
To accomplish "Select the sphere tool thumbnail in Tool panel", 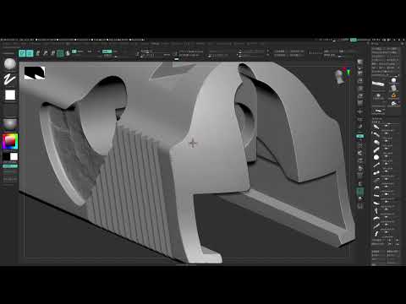I will coord(394,81).
